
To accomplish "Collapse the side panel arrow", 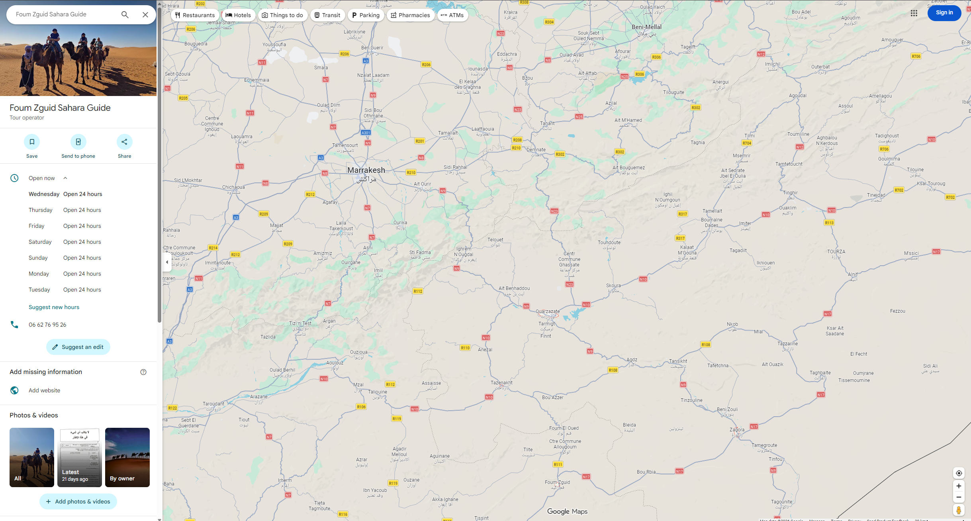I will pos(167,262).
